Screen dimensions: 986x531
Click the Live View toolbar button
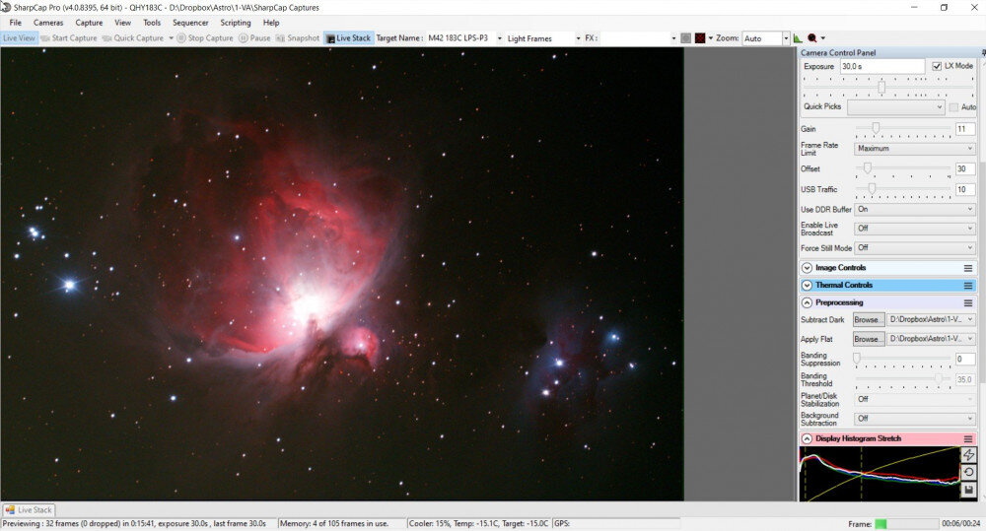tap(19, 38)
